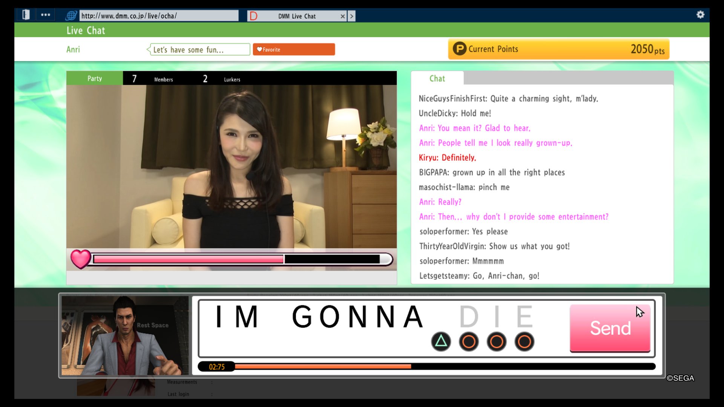Viewport: 724px width, 407px height.
Task: Select the Party tab
Action: (95, 78)
